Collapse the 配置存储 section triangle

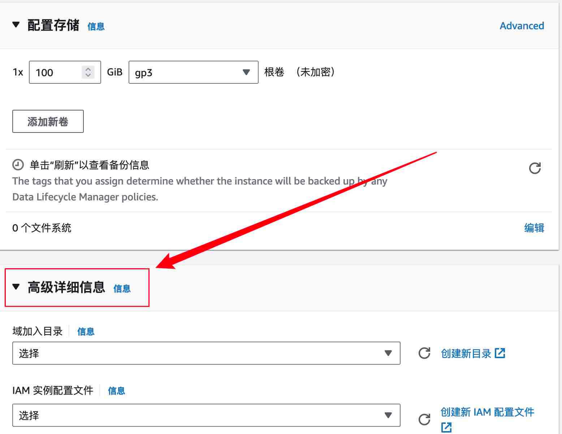coord(16,25)
